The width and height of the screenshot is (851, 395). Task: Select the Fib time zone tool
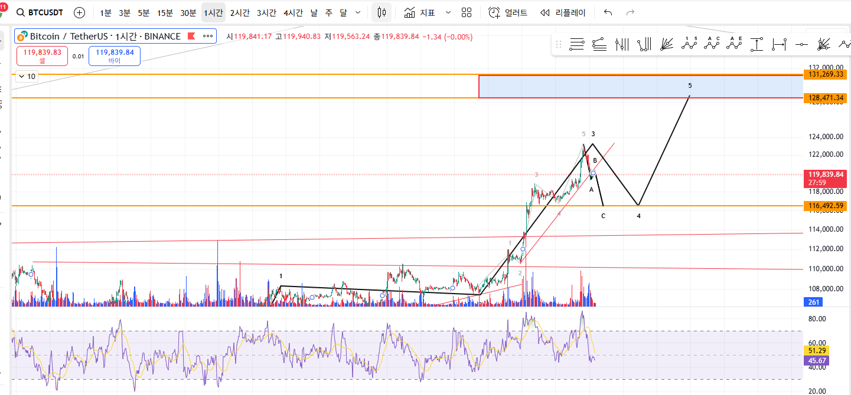point(622,44)
